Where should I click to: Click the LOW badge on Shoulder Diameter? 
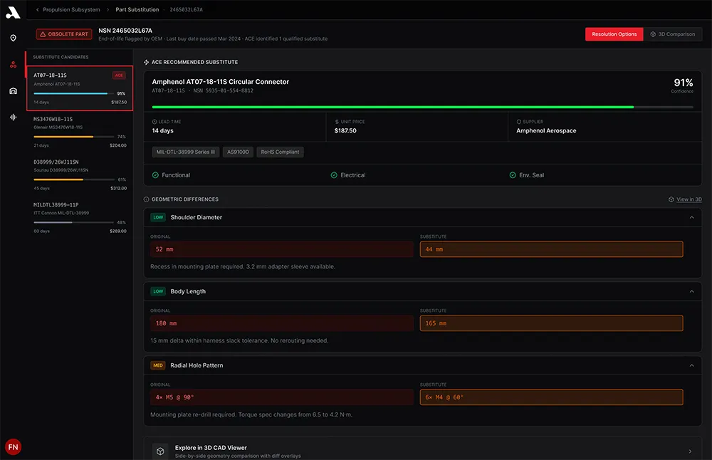click(158, 217)
